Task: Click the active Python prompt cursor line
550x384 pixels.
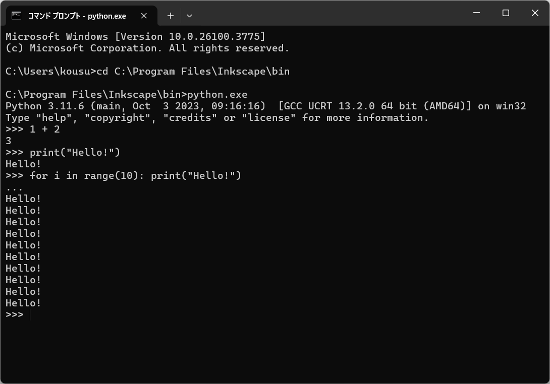Action: pos(18,314)
